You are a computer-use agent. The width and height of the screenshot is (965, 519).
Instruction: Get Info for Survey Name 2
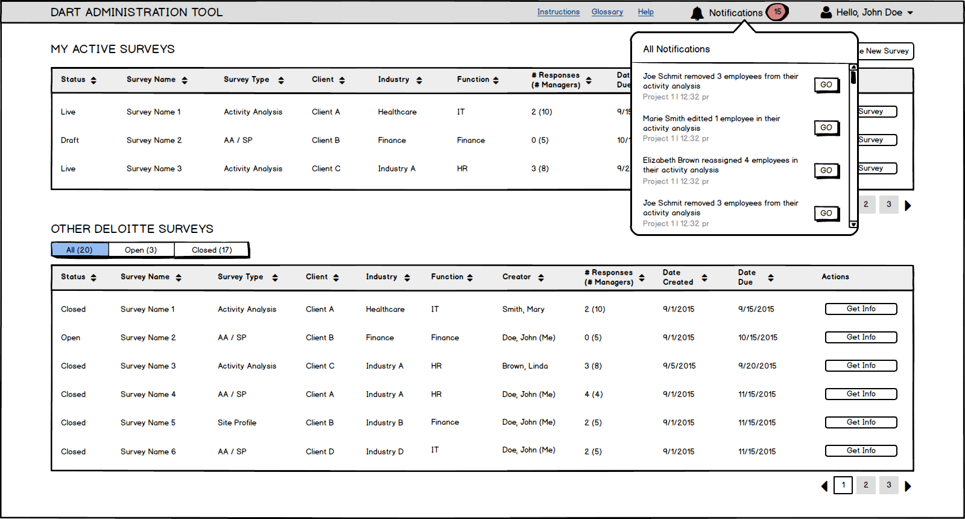click(x=861, y=337)
